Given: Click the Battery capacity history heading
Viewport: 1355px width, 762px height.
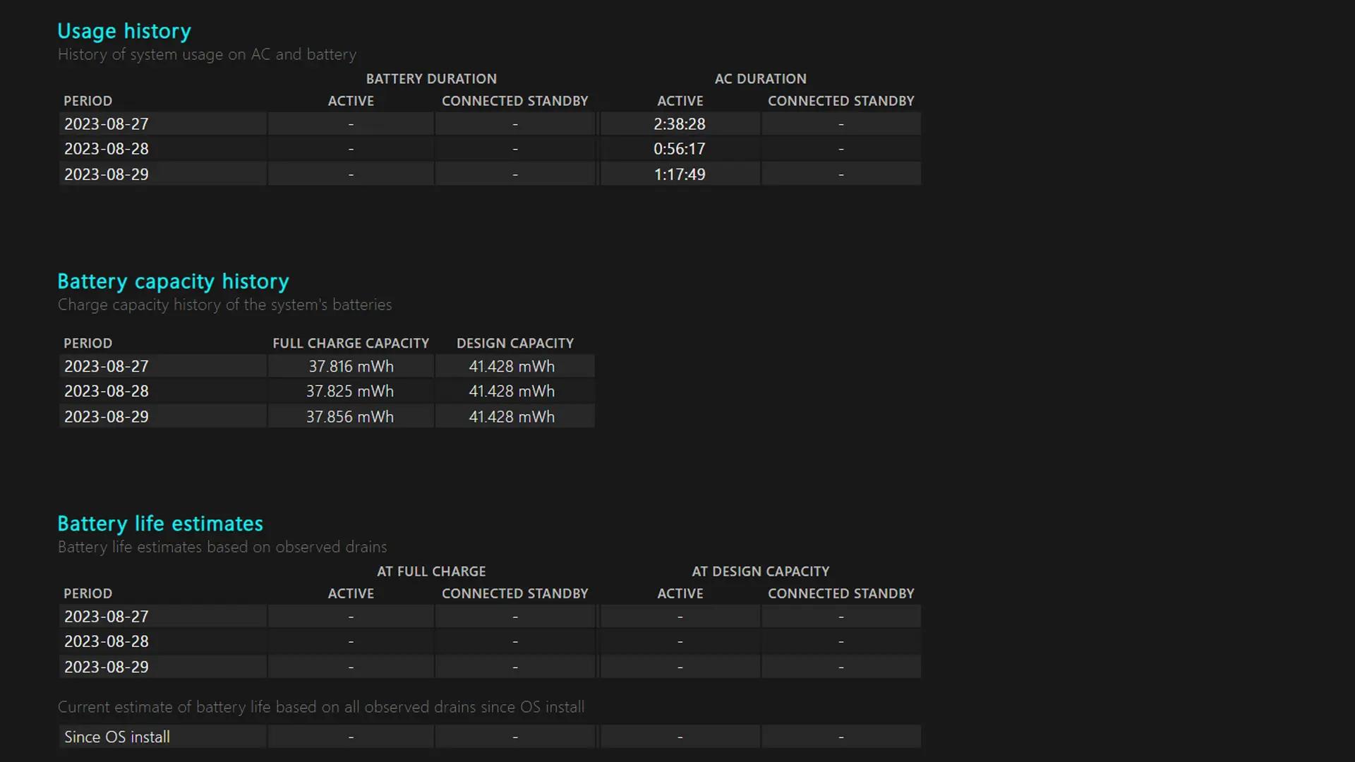Looking at the screenshot, I should click(x=173, y=282).
